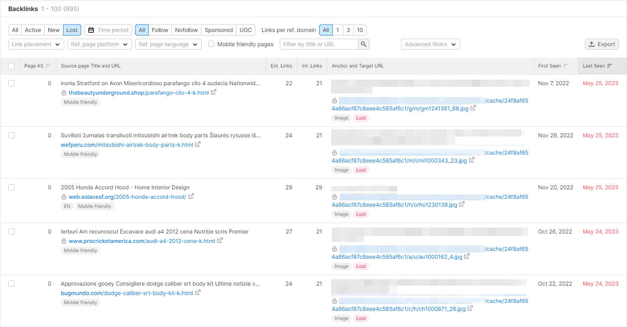Sort by First Seen column icon
The image size is (627, 327).
565,66
